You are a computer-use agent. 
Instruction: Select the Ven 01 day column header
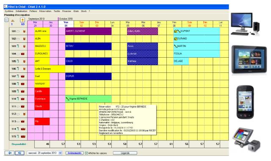click(66, 24)
